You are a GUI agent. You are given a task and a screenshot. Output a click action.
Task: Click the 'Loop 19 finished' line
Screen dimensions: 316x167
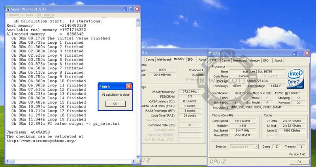(49, 119)
